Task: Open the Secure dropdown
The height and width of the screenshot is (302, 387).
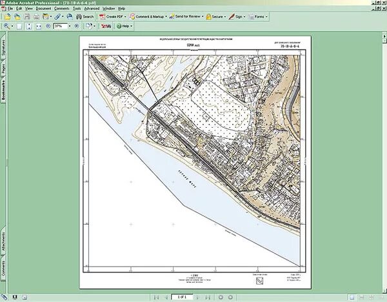Action: click(x=216, y=17)
